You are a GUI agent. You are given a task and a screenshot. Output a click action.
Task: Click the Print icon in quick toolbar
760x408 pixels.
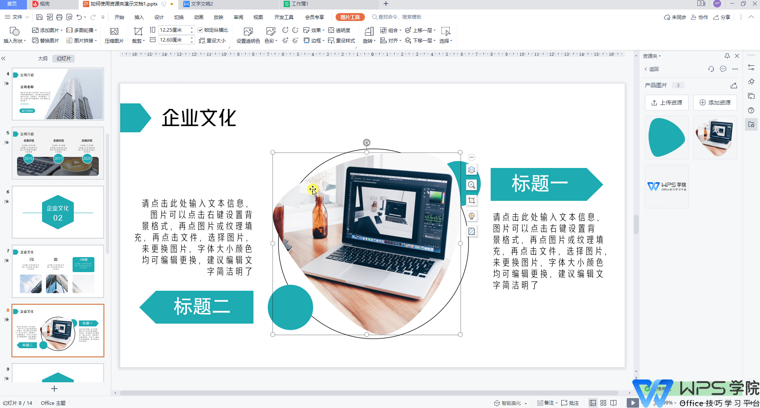coord(59,17)
